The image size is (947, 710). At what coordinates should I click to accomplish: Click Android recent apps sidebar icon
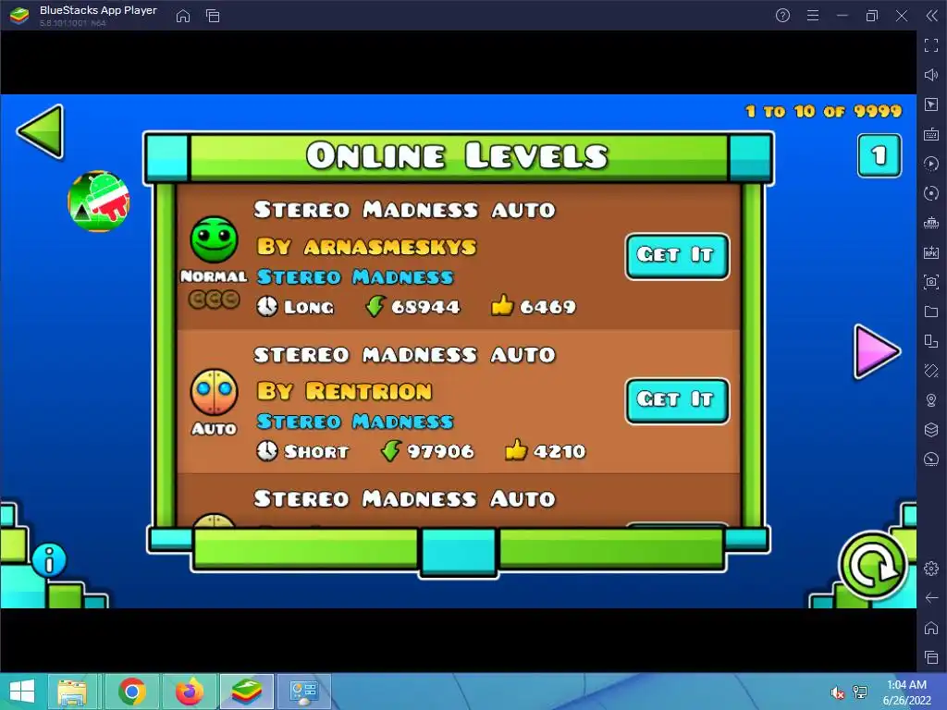(x=931, y=657)
